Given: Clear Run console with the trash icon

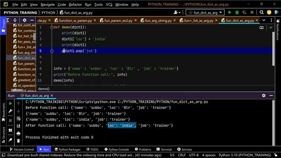Looking at the screenshot, I should tap(18, 141).
